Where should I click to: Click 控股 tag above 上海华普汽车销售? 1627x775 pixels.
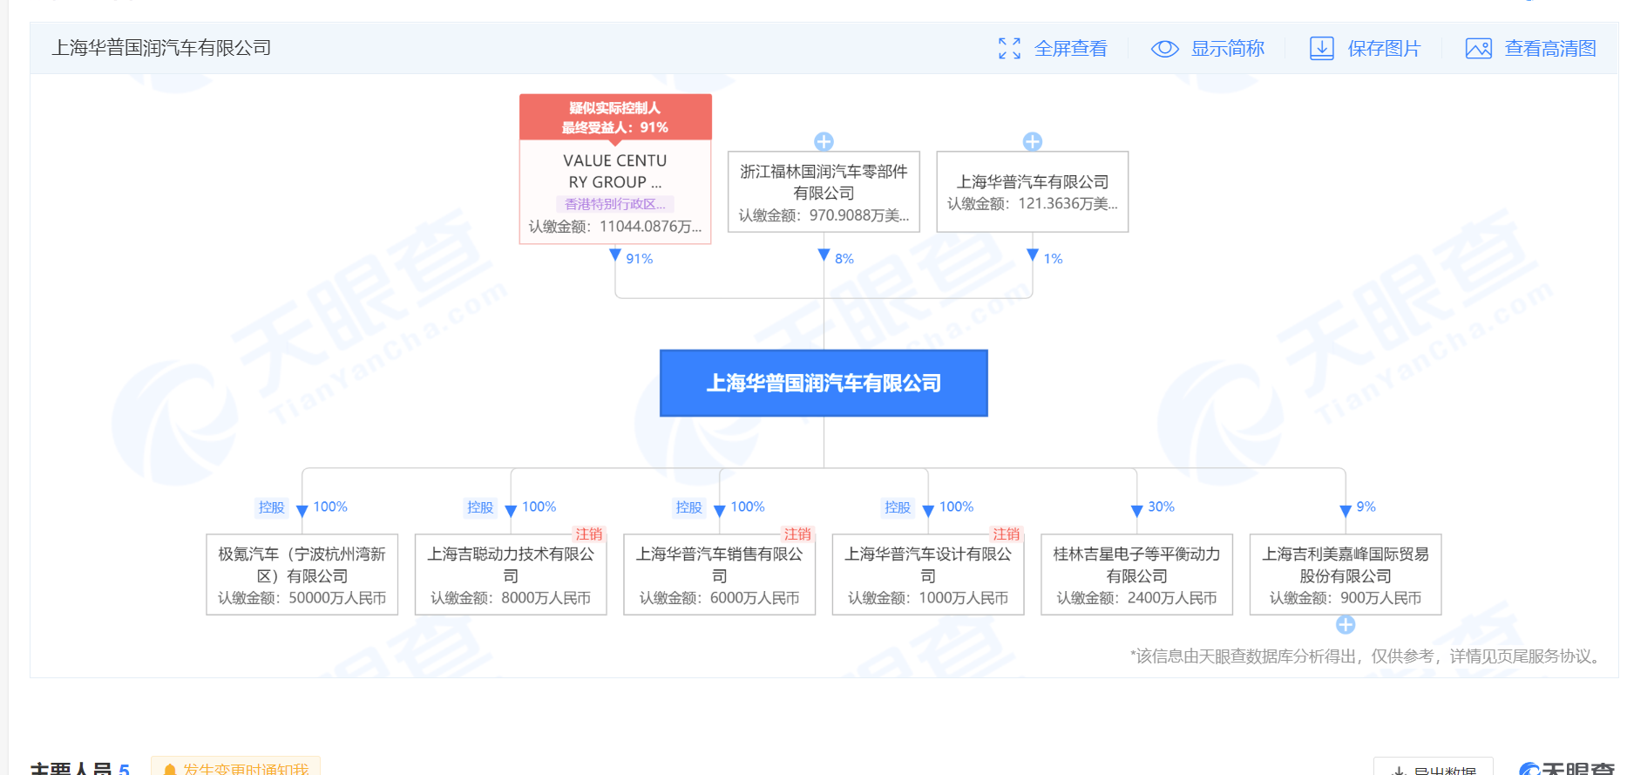point(689,507)
